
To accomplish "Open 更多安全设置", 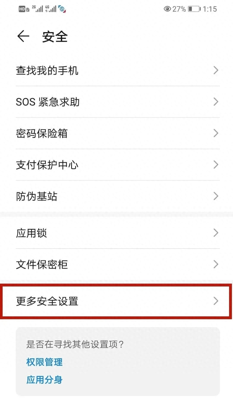I will pos(116,301).
